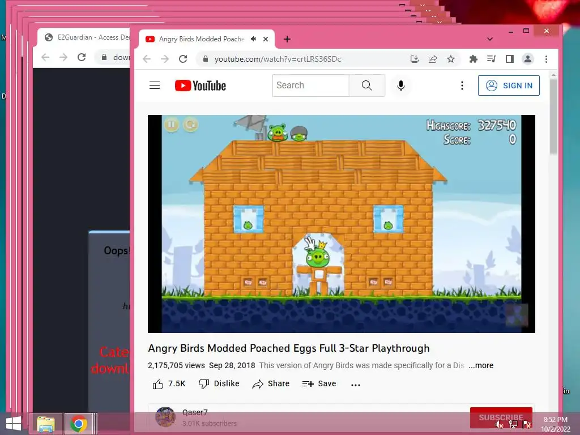The height and width of the screenshot is (435, 580).
Task: Go forward in the E2Guardian window
Action: [x=63, y=57]
